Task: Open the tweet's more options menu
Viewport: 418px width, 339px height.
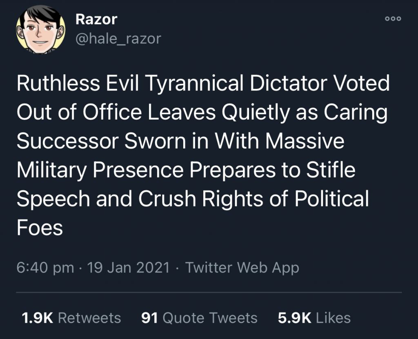Action: tap(394, 18)
